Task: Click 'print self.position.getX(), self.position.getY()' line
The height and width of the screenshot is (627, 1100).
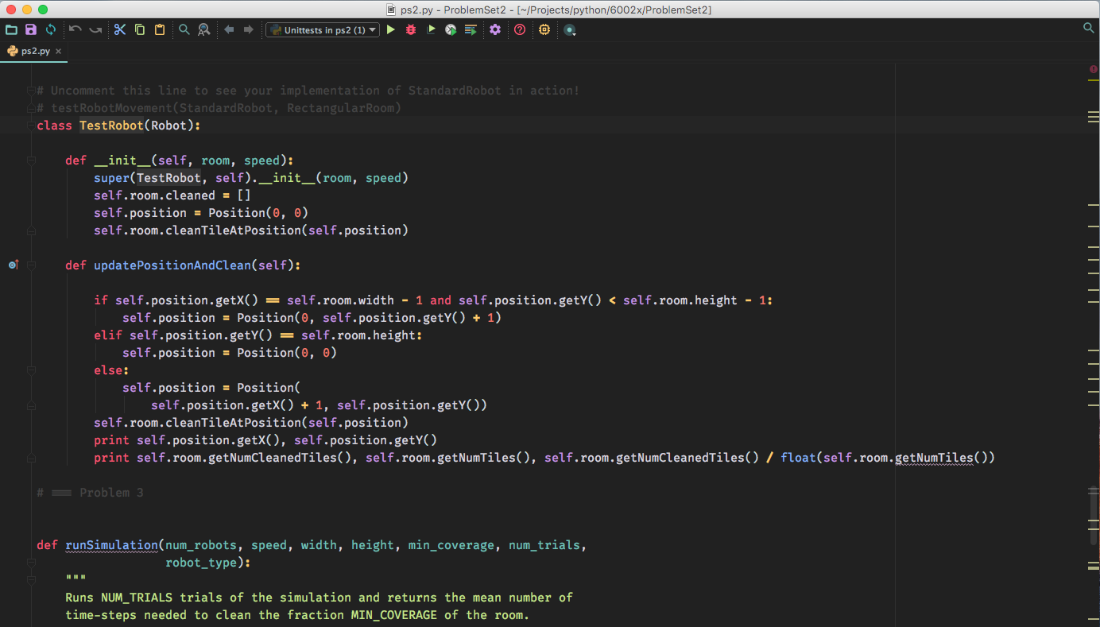Action: [x=265, y=440]
